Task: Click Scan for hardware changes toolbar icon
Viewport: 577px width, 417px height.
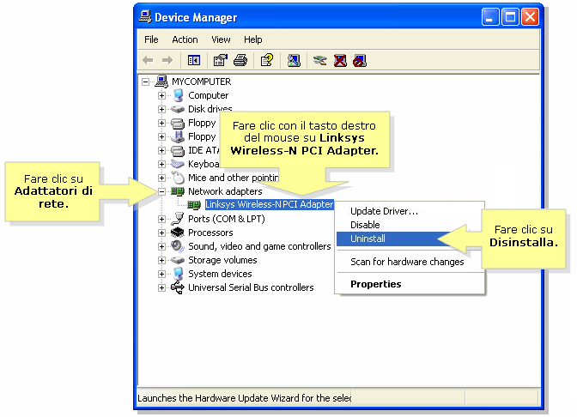Action: pos(294,60)
